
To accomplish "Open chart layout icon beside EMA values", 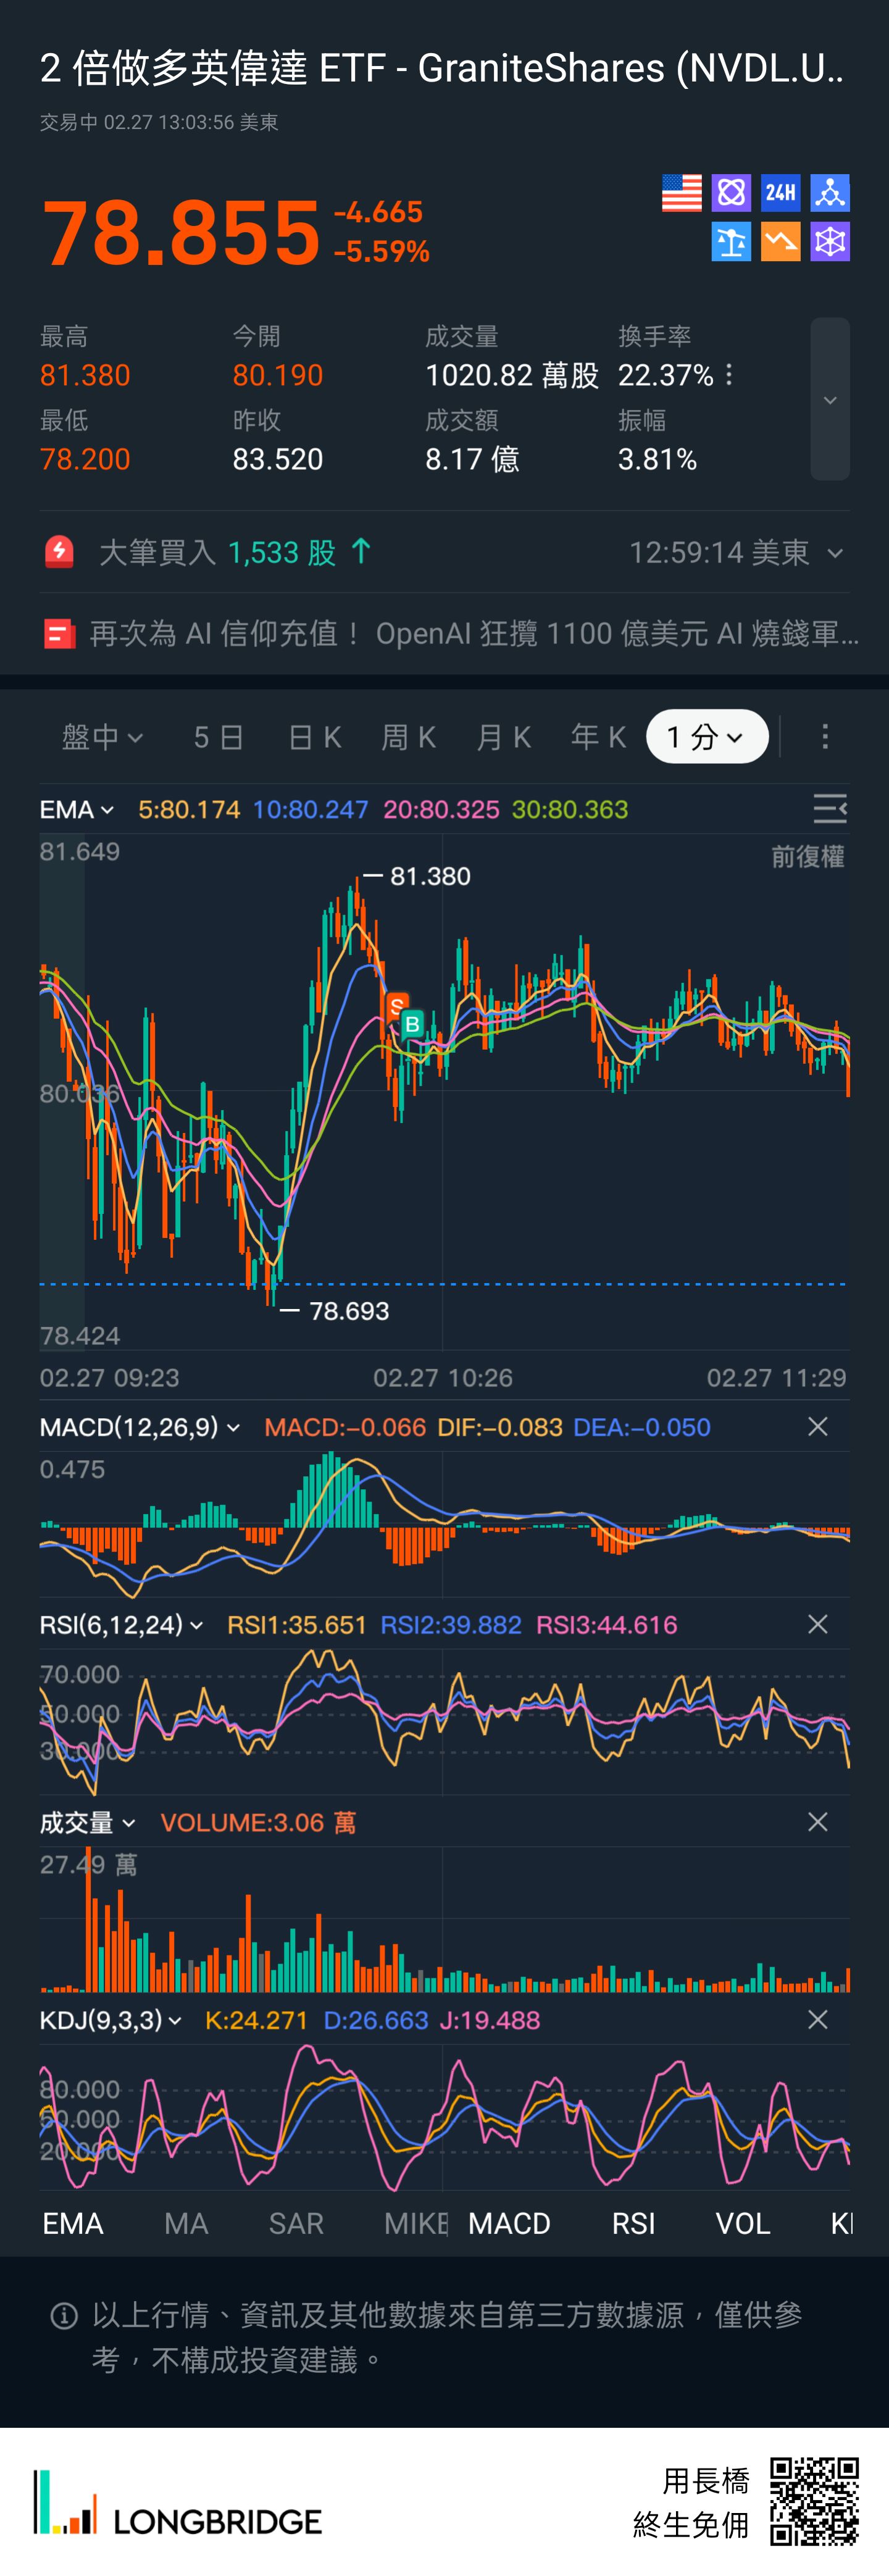I will pos(829,808).
